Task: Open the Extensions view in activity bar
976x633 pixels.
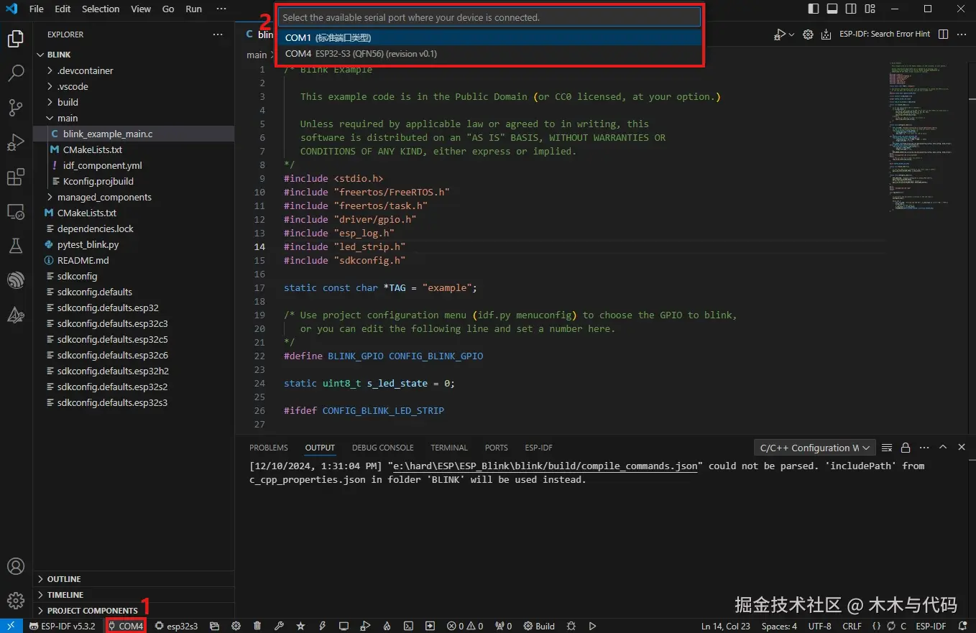Action: tap(16, 177)
